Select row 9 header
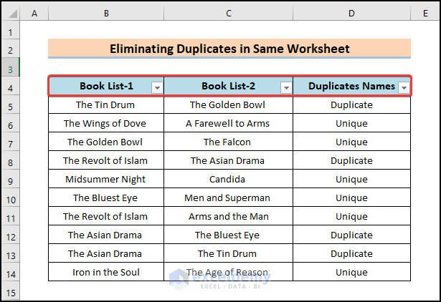The height and width of the screenshot is (302, 441). click(x=10, y=180)
